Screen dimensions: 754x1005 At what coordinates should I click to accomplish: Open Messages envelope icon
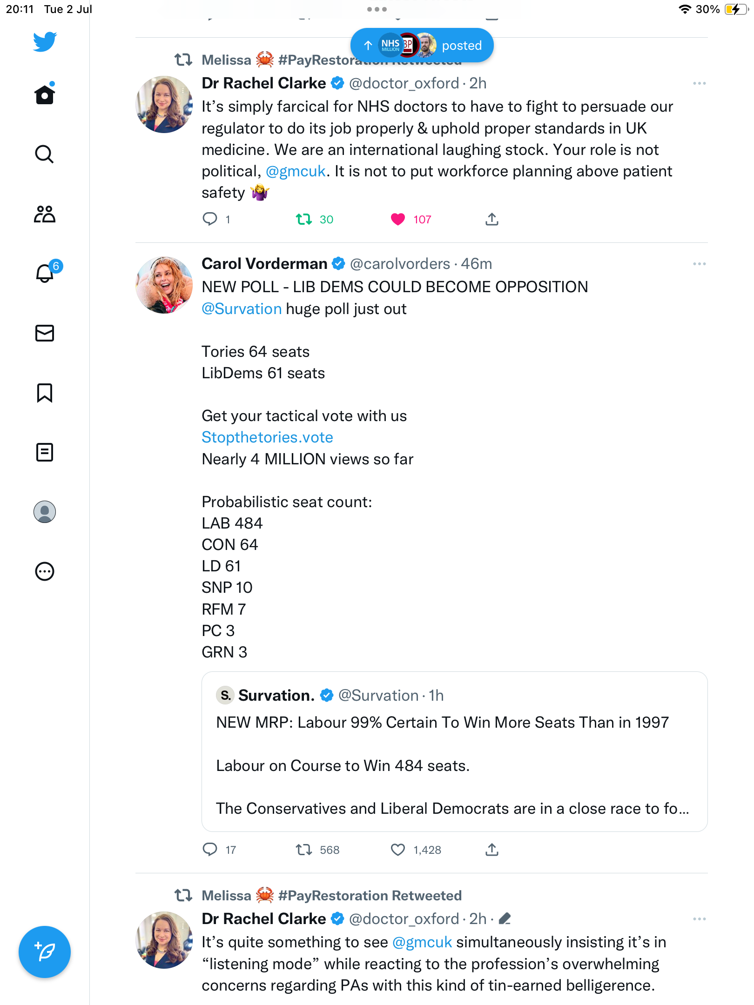pyautogui.click(x=45, y=333)
